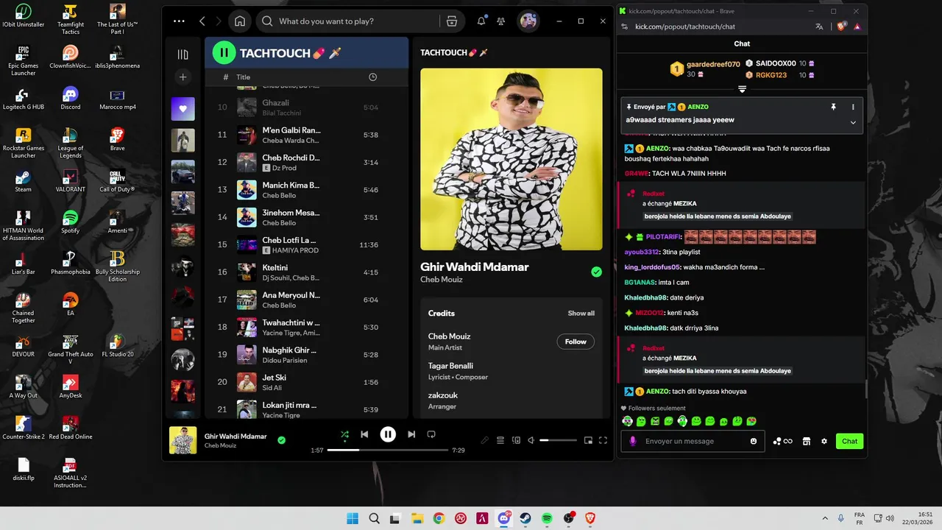Open Liked Songs in the library
Image resolution: width=942 pixels, height=530 pixels.
[183, 109]
